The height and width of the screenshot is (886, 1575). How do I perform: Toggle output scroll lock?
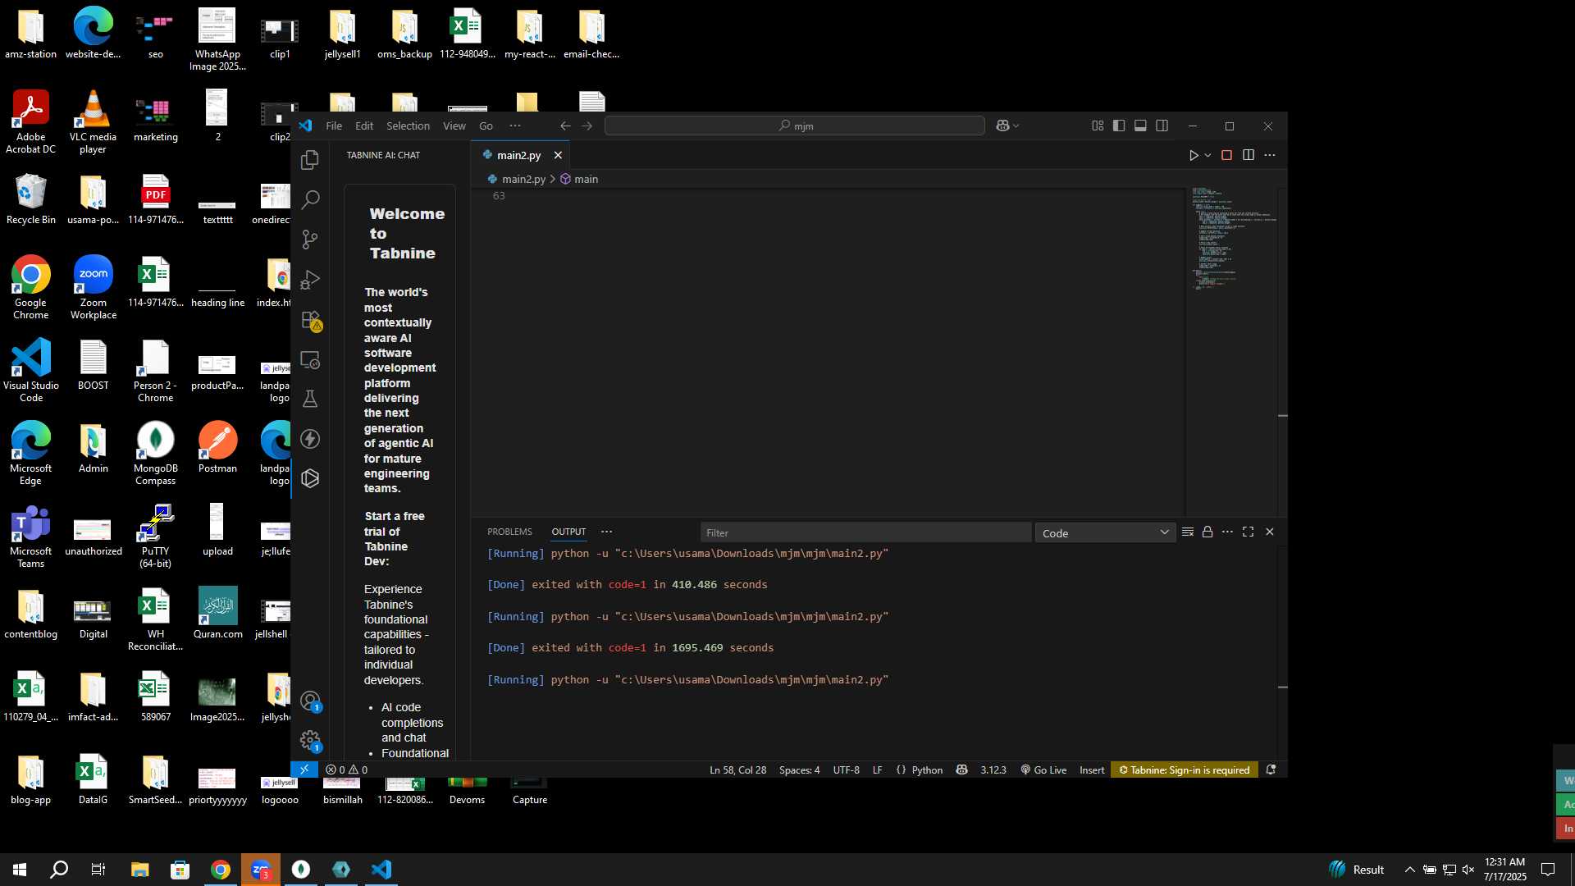click(1207, 532)
